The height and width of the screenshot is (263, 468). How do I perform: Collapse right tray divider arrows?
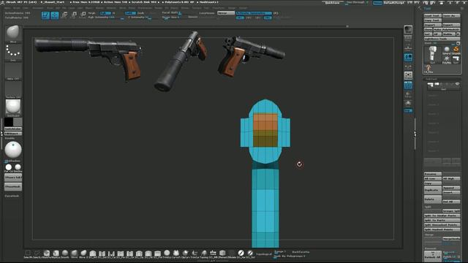point(415,134)
